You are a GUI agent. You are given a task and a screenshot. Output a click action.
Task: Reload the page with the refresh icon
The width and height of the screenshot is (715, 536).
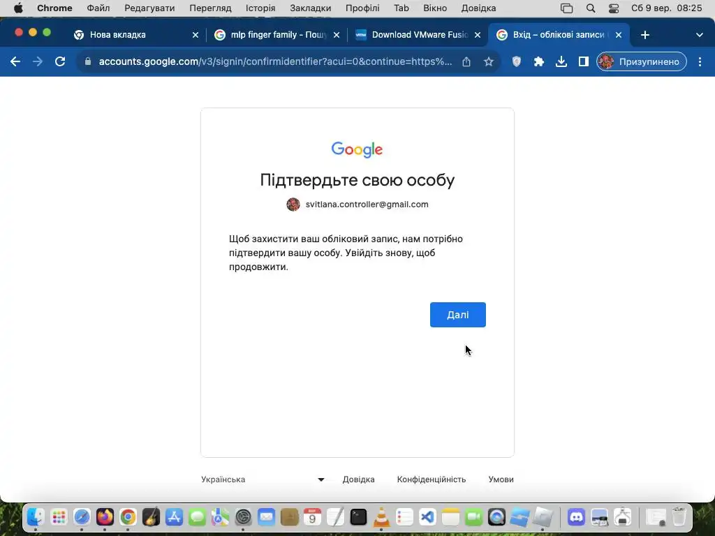tap(60, 61)
